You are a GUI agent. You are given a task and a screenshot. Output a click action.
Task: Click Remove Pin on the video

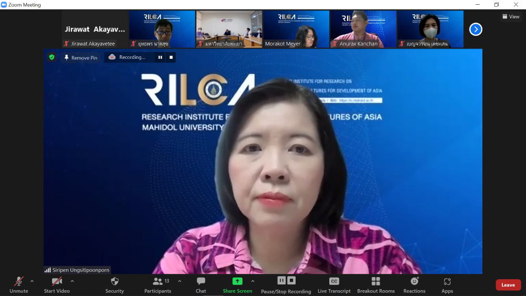point(80,58)
